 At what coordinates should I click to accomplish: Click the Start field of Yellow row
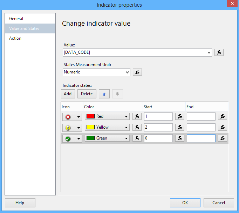(x=158, y=127)
